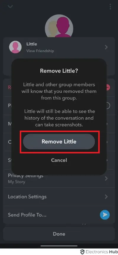Tap the red minus remove icon
The width and height of the screenshot is (118, 255).
point(108,87)
